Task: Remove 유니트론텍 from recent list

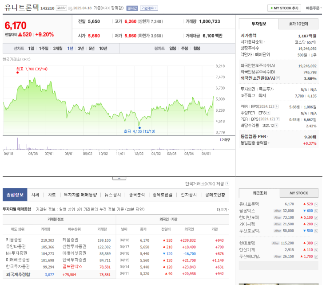Action: [316, 204]
